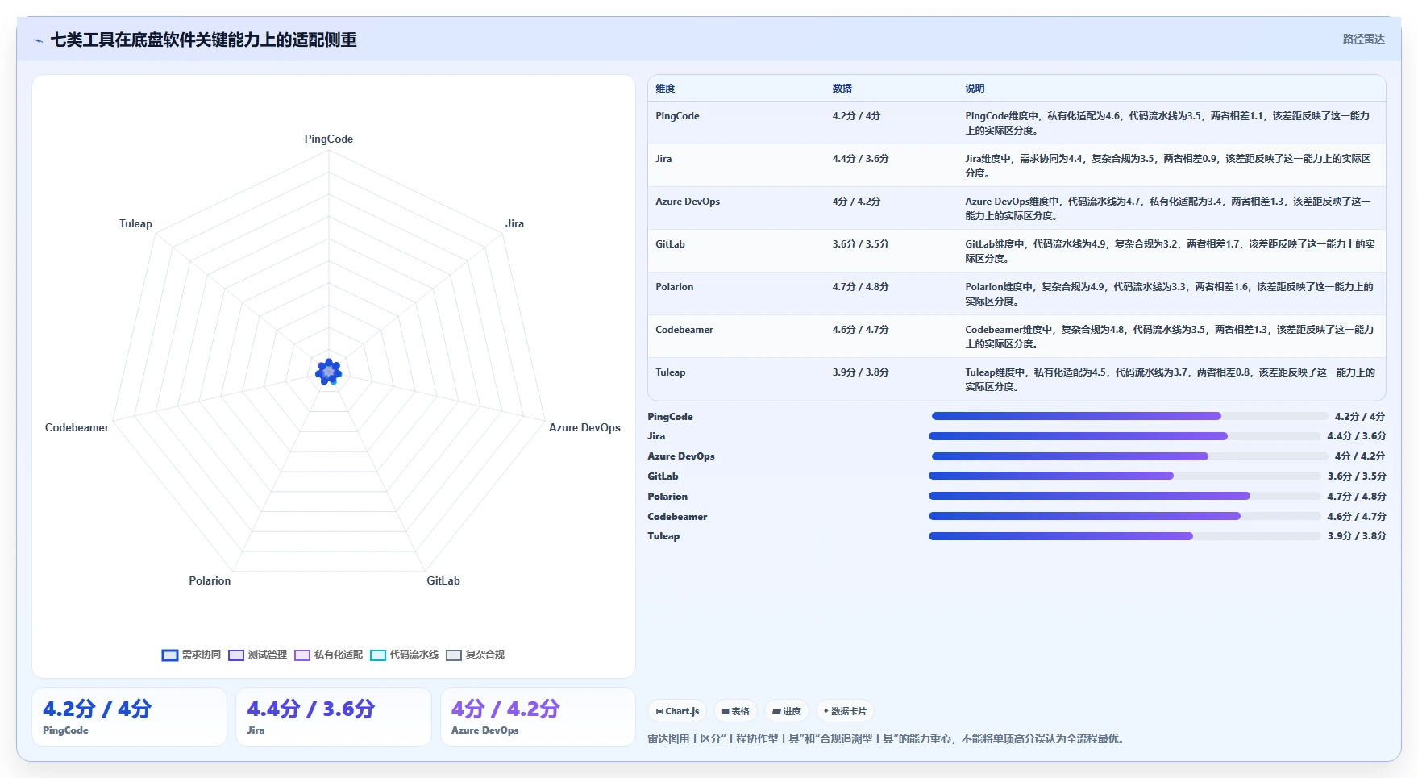Click the 数据 column header
The width and height of the screenshot is (1418, 778).
click(842, 89)
